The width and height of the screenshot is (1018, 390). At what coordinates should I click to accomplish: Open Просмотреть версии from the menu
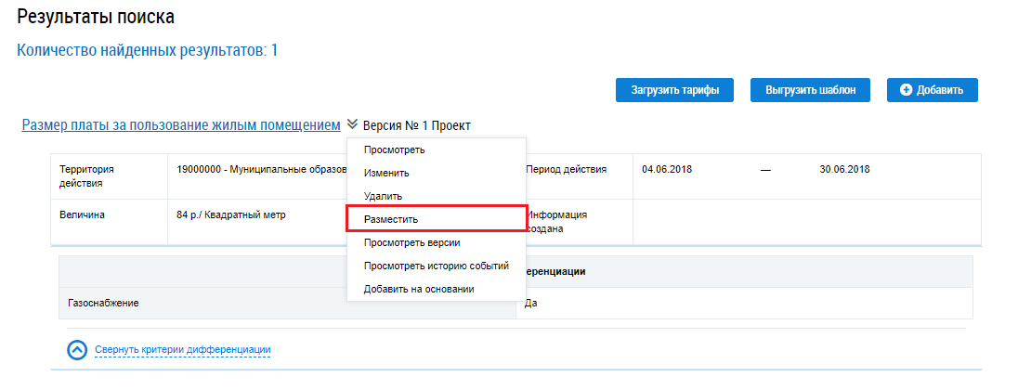tap(412, 242)
